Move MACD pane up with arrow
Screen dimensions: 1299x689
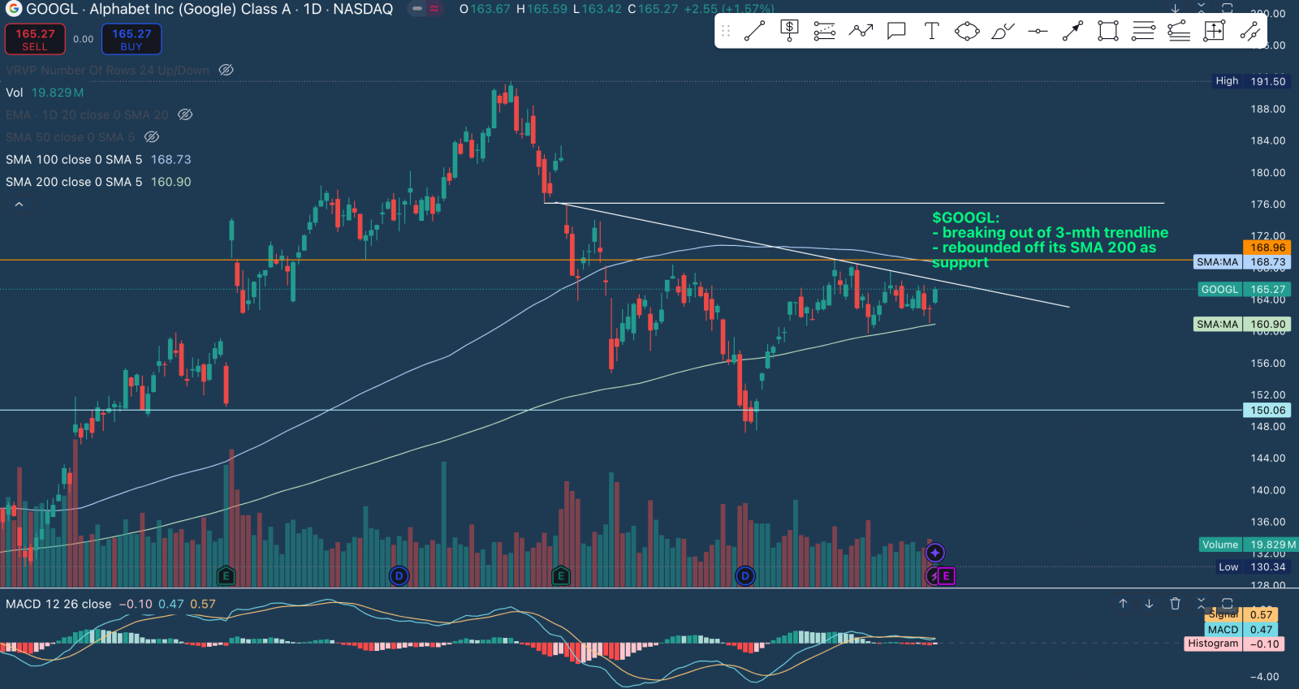(x=1123, y=604)
